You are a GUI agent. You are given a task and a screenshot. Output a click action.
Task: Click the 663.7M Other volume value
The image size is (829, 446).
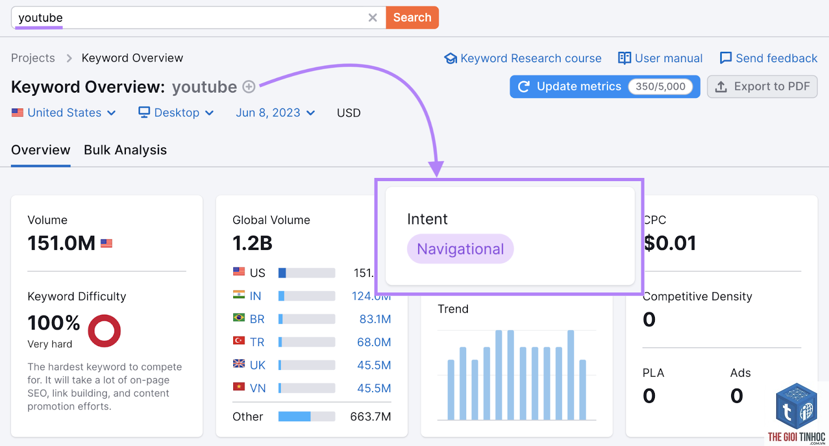pos(370,417)
